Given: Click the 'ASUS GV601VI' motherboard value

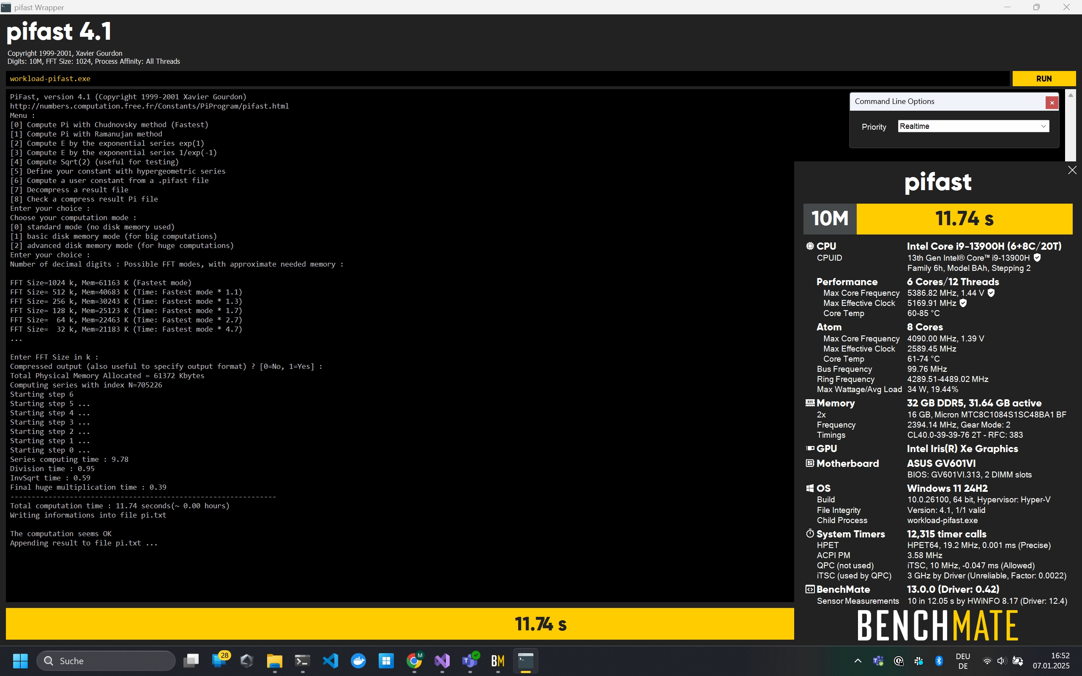Looking at the screenshot, I should pos(941,463).
